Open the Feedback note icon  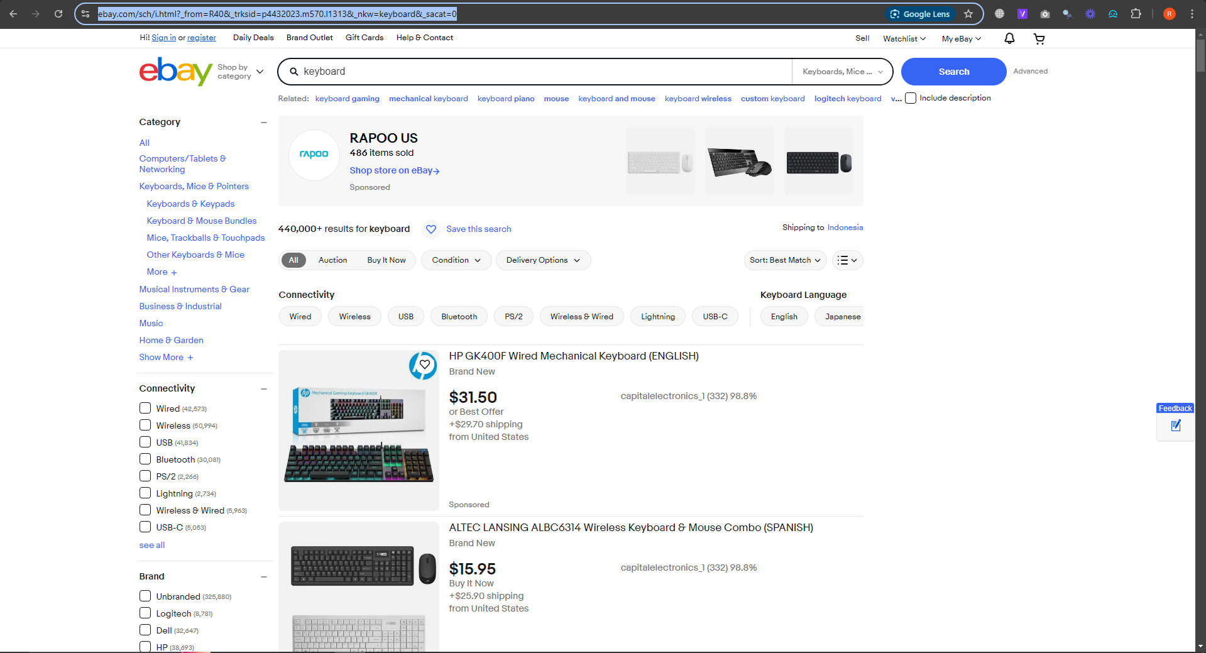click(x=1176, y=425)
